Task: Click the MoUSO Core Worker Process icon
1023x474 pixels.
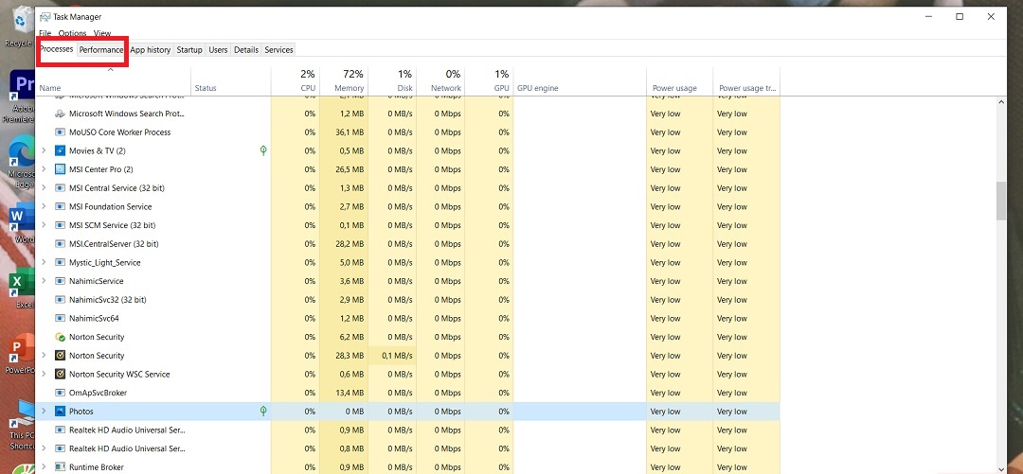Action: tap(60, 132)
